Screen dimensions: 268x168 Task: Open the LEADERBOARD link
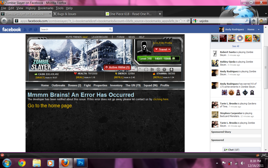[100, 37]
